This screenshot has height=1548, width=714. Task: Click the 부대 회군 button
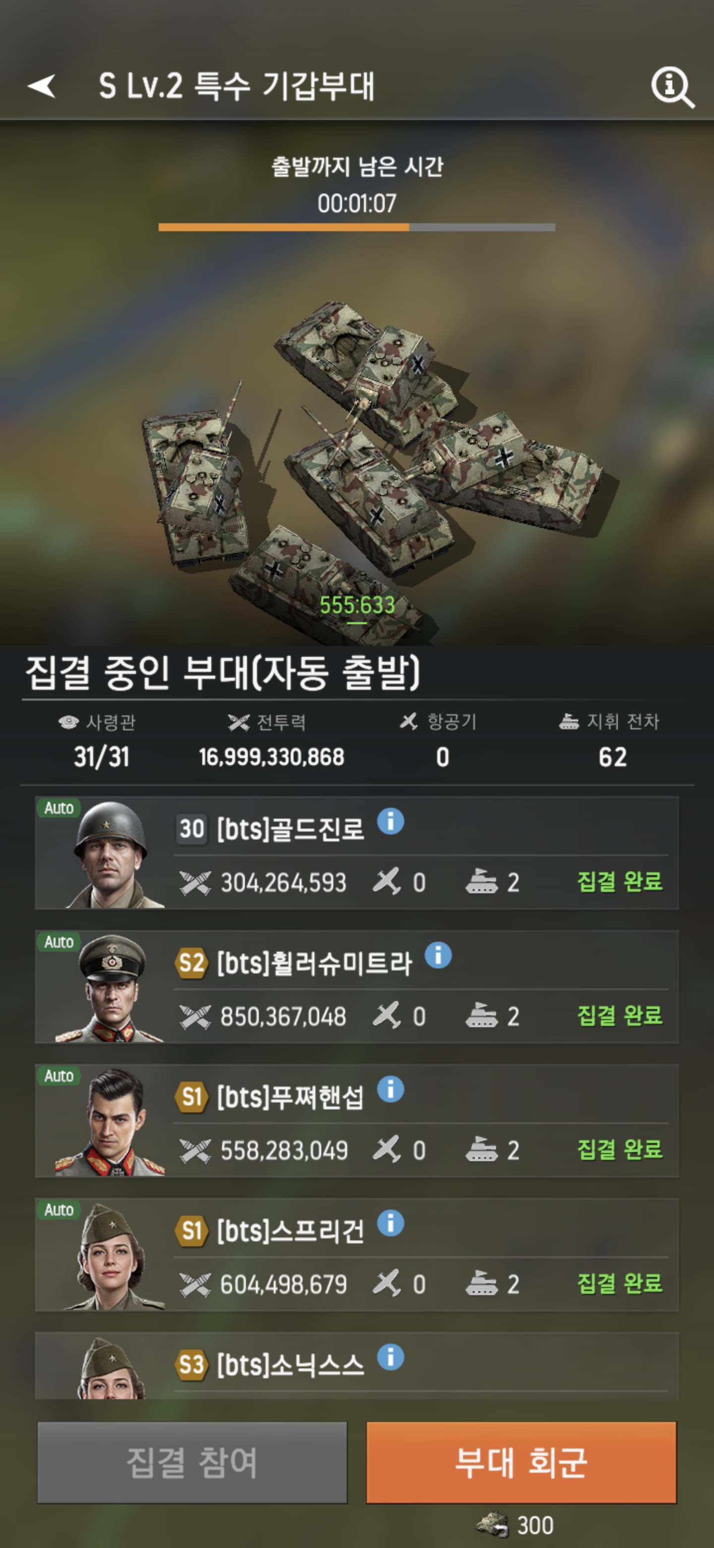[521, 1463]
